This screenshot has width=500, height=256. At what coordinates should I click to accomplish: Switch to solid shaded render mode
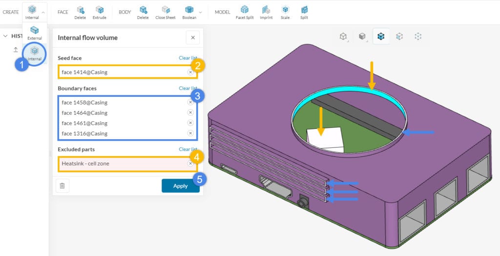[362, 36]
